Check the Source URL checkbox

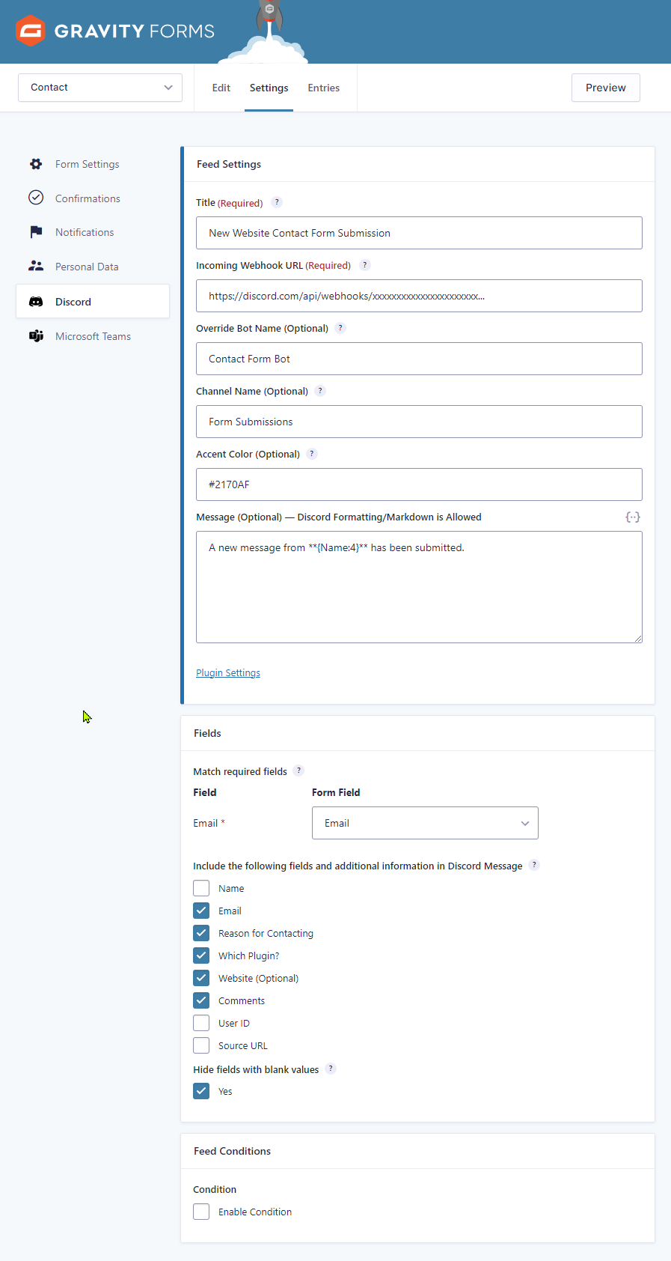coord(201,1045)
